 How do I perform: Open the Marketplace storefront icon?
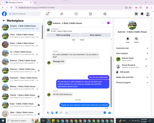91,14
